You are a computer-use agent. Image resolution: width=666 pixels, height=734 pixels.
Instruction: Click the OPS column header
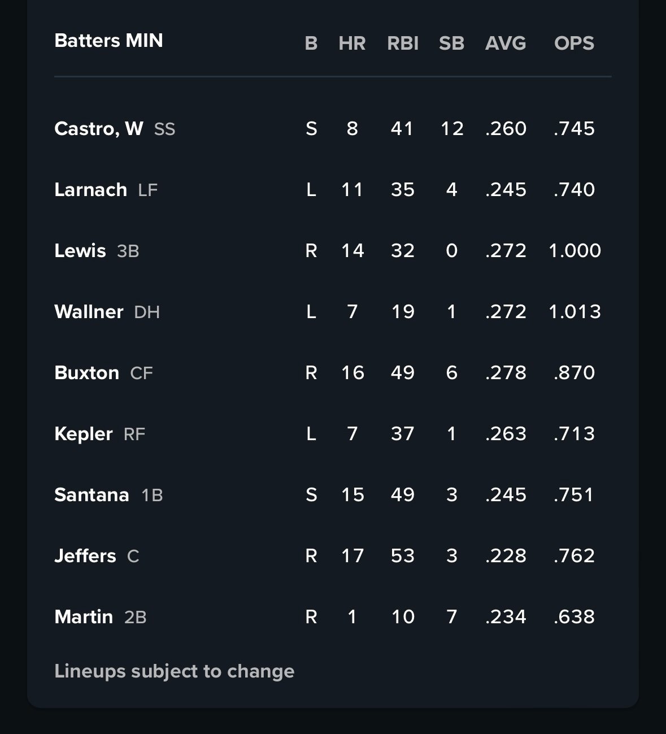click(574, 44)
